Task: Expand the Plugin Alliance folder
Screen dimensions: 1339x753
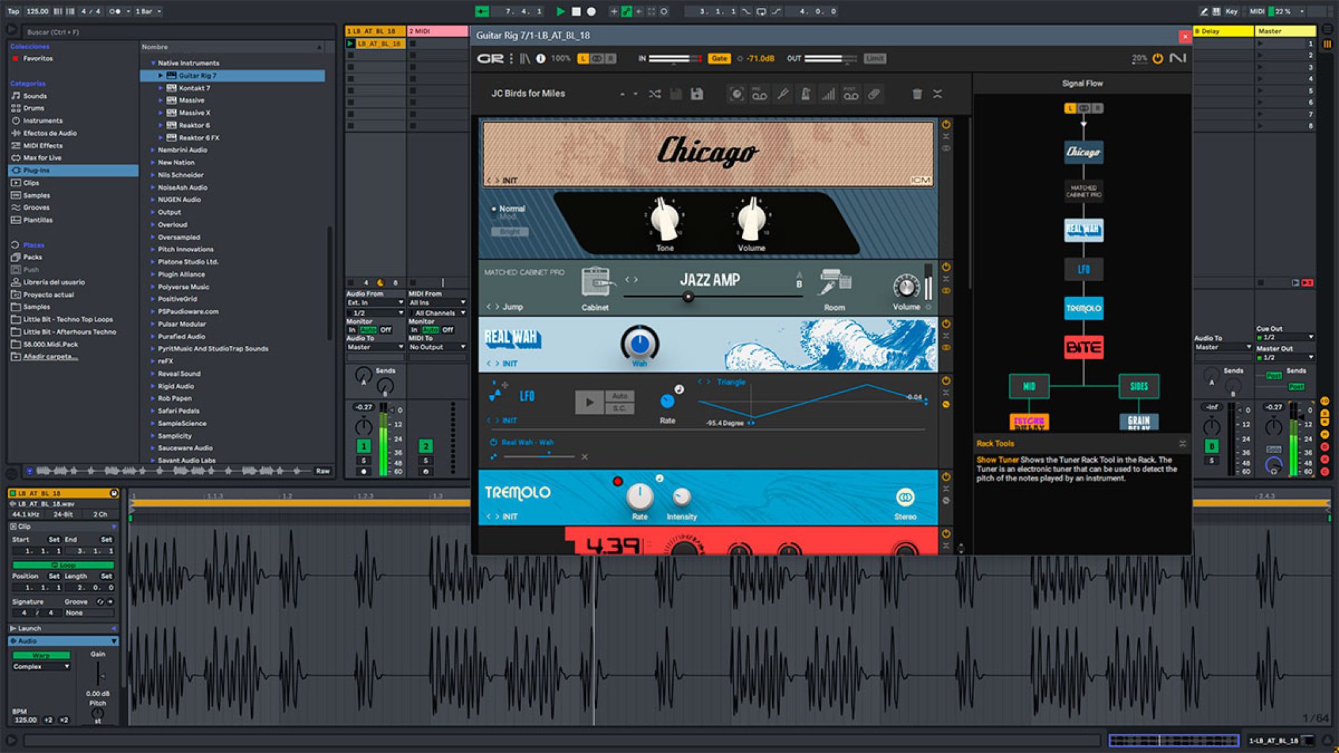Action: click(153, 275)
